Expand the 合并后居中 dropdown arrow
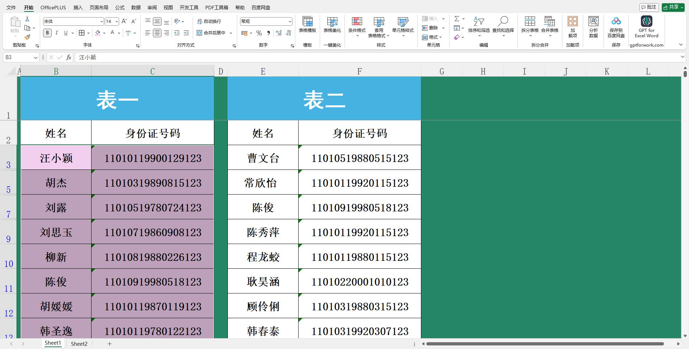The image size is (689, 349). coord(231,33)
